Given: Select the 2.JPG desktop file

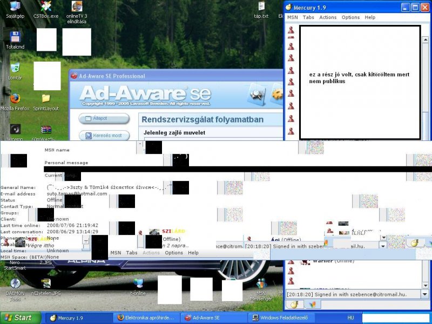Looking at the screenshot, I should (46, 262).
